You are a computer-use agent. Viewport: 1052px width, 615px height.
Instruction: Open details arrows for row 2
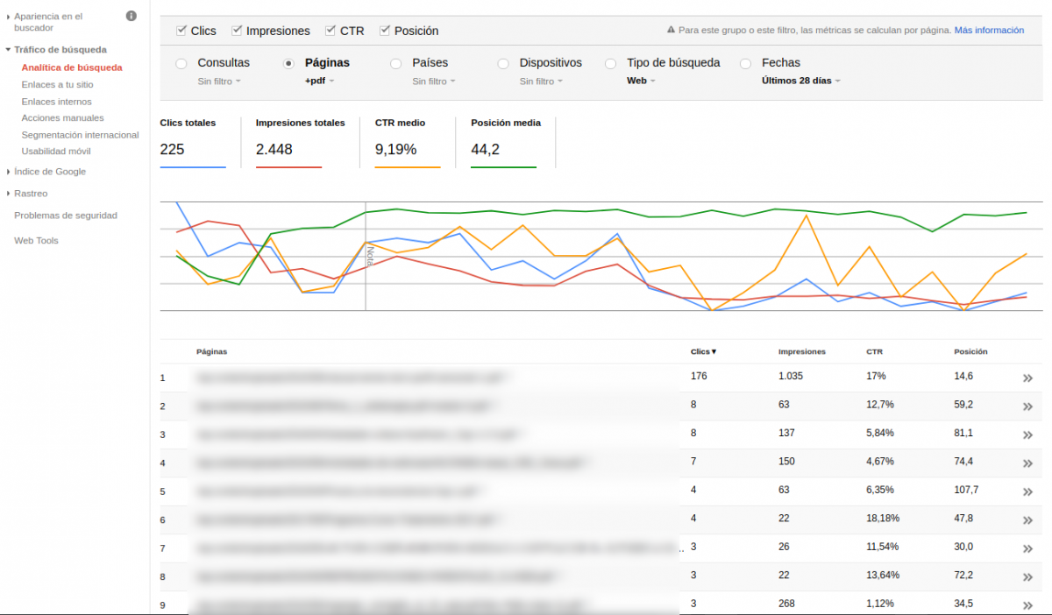(1027, 406)
